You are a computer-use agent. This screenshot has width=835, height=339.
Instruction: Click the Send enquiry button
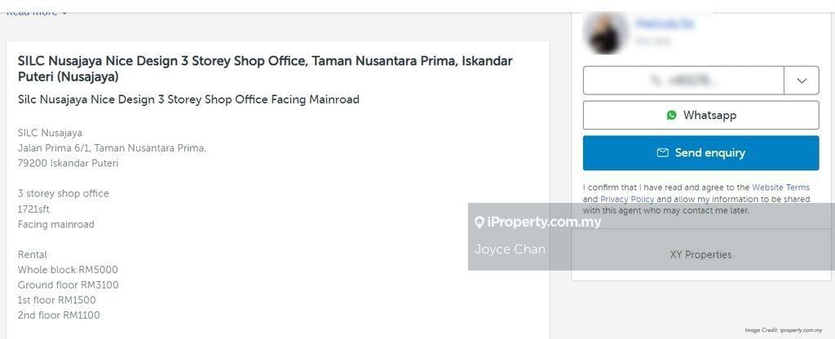click(700, 153)
